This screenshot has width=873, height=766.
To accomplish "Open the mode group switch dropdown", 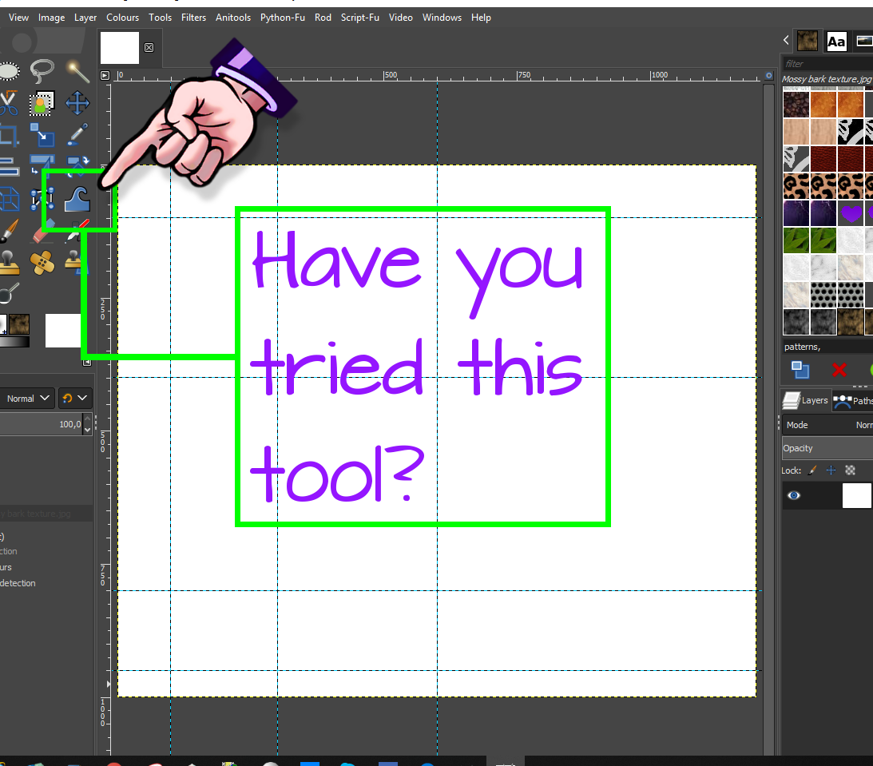I will pyautogui.click(x=74, y=399).
